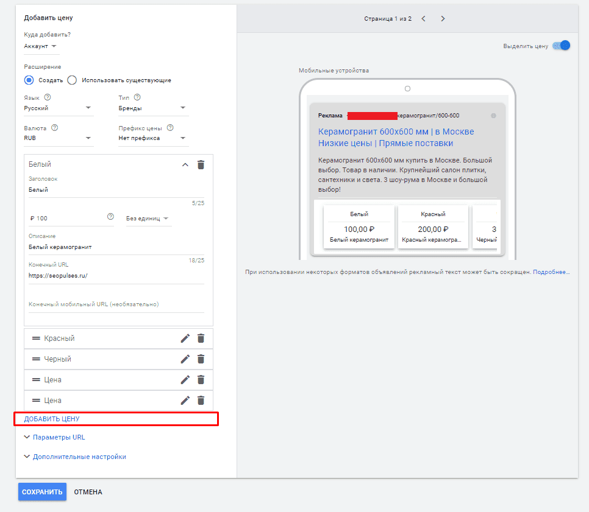Click ДОБАВИТЬ ЦЕНУ link
589x512 pixels.
(x=52, y=419)
